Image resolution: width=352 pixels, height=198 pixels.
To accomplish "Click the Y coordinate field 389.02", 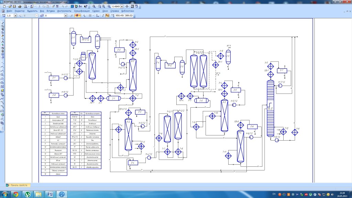I will (129, 15).
